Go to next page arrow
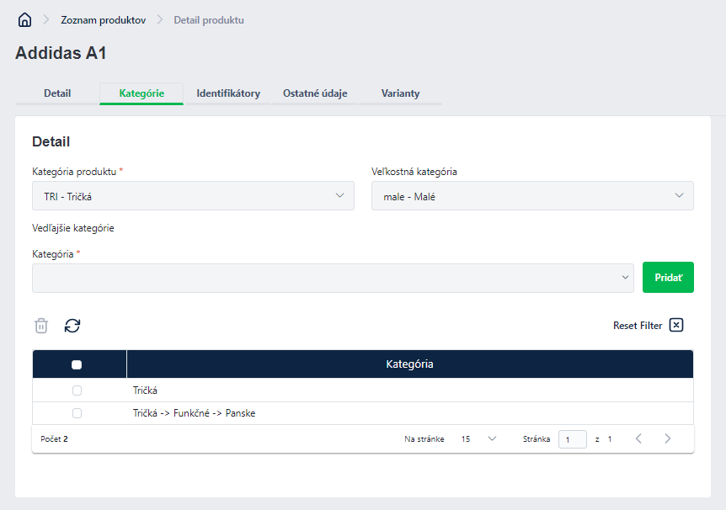 point(667,438)
